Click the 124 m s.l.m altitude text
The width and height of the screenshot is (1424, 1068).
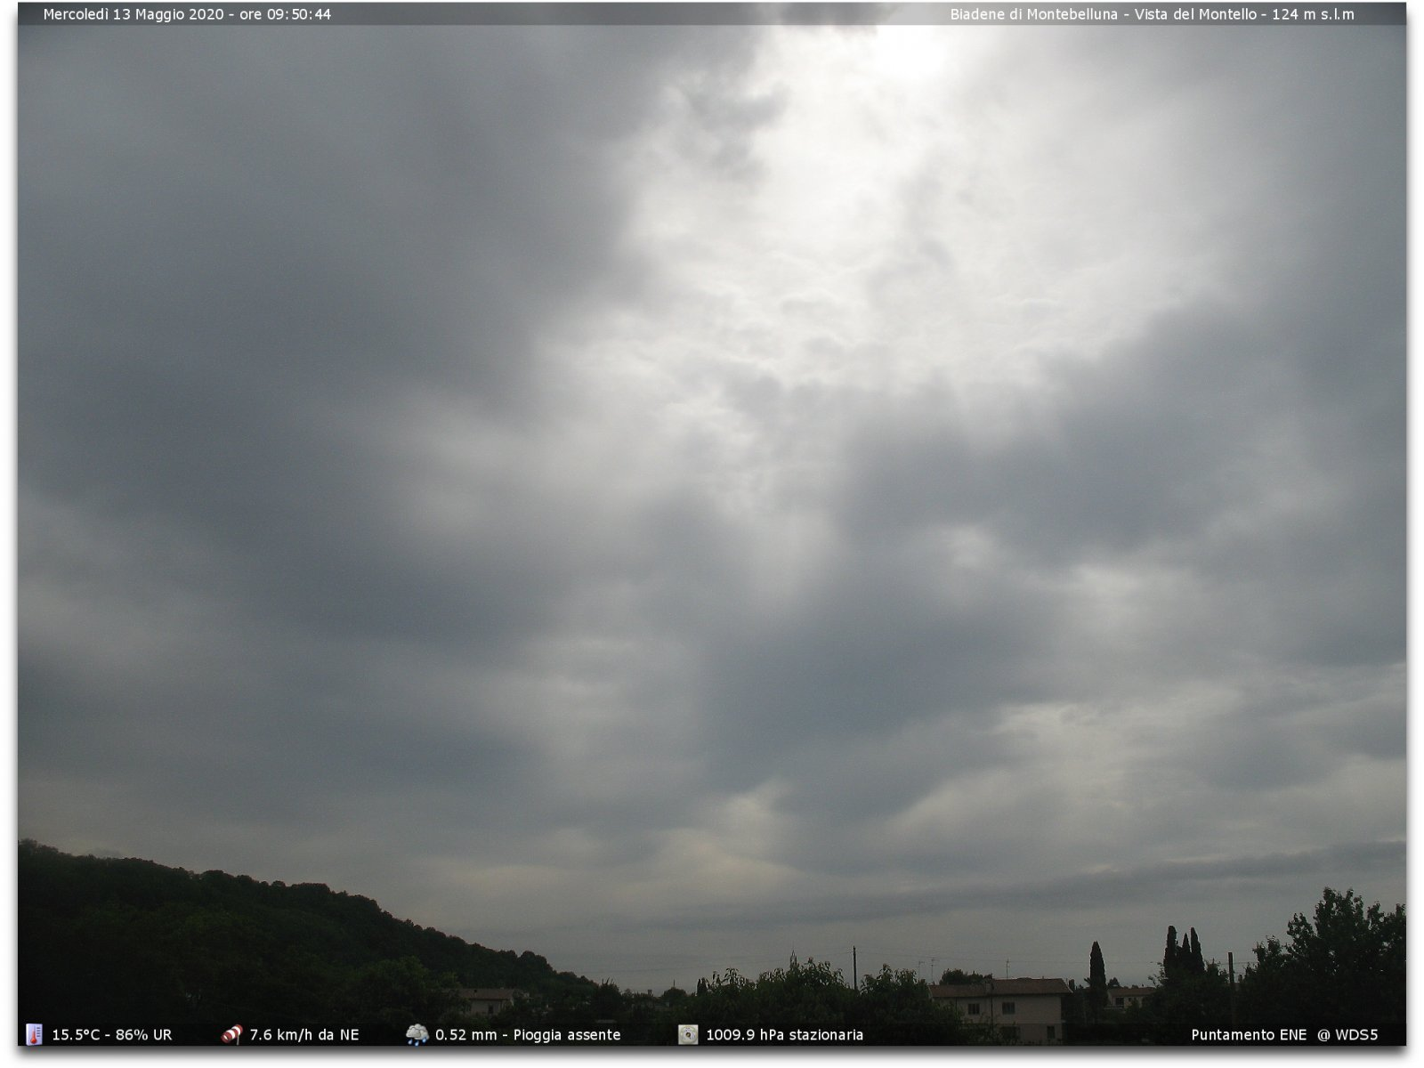(x=1310, y=14)
